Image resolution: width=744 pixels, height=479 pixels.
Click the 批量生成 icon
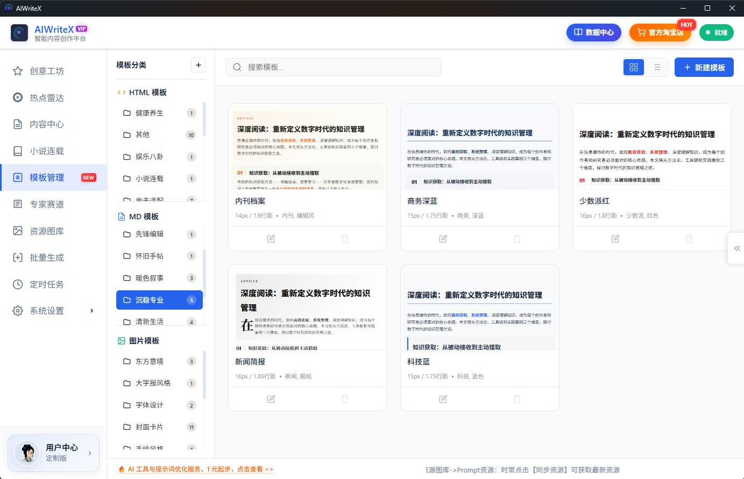(x=18, y=258)
